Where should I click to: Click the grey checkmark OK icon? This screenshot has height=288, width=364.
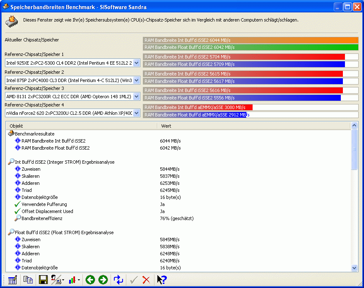(134, 280)
